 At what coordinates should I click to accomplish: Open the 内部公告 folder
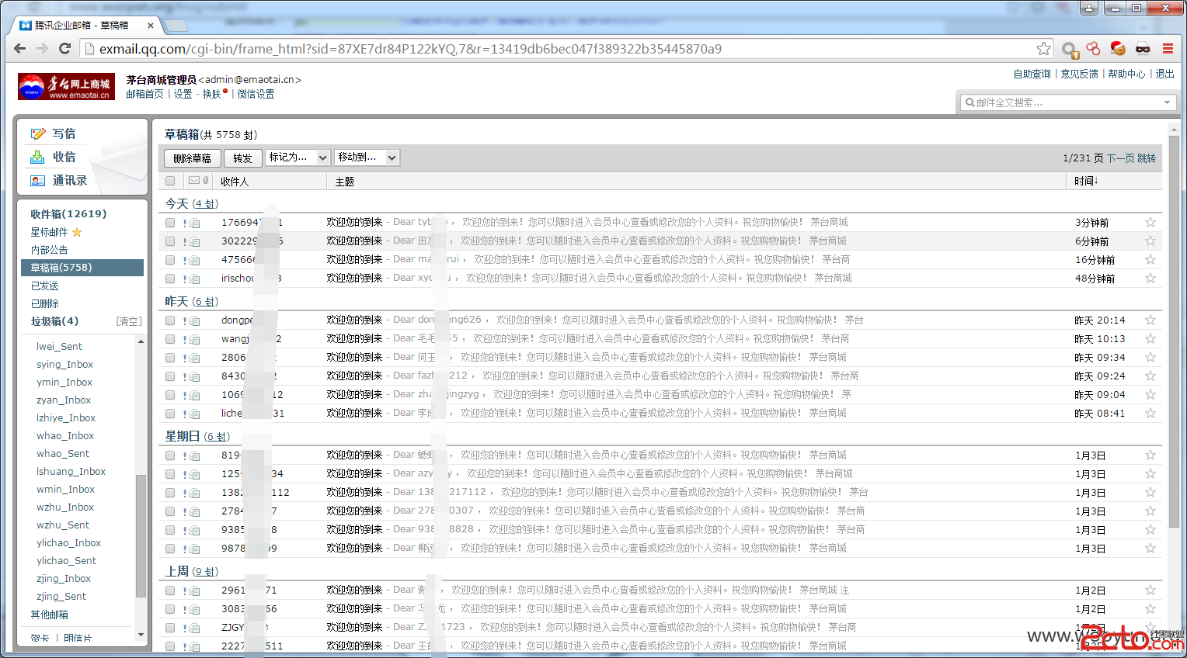49,250
